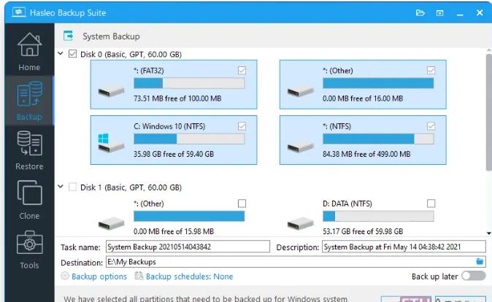Toggle the 16.00 MB Other partition checkbox
Screen dimensions: 492x302
point(431,70)
